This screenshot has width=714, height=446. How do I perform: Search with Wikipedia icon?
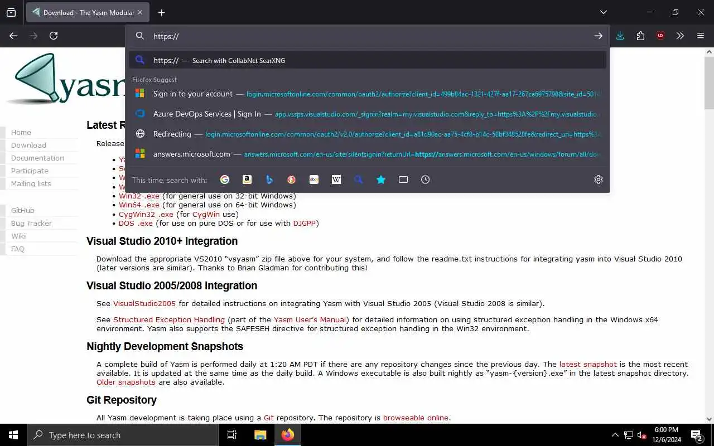click(x=336, y=180)
